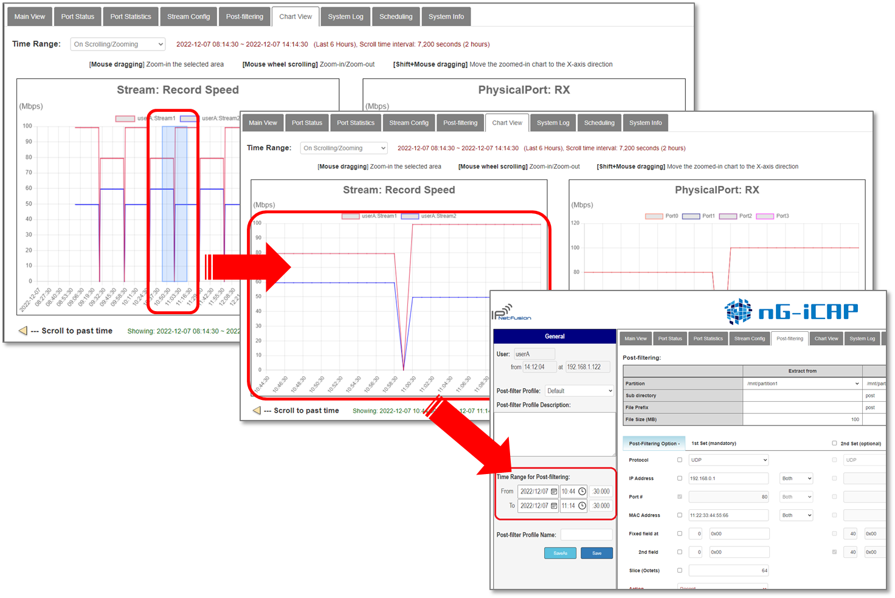Switch to System Info tab in middle window
Image resolution: width=895 pixels, height=598 pixels.
point(645,123)
